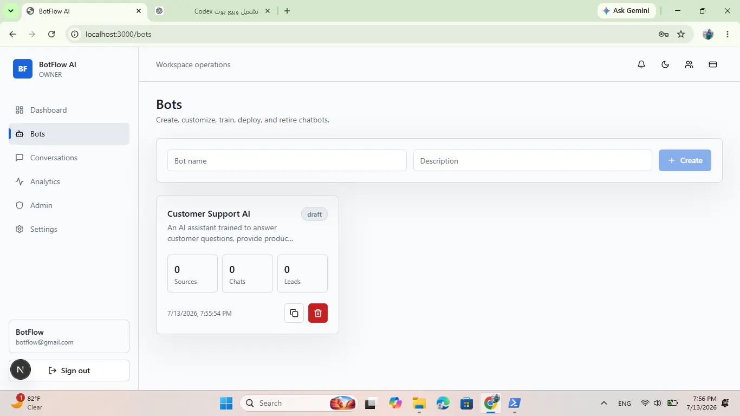This screenshot has width=740, height=416.
Task: Open the team members icon in header
Action: [x=689, y=64]
